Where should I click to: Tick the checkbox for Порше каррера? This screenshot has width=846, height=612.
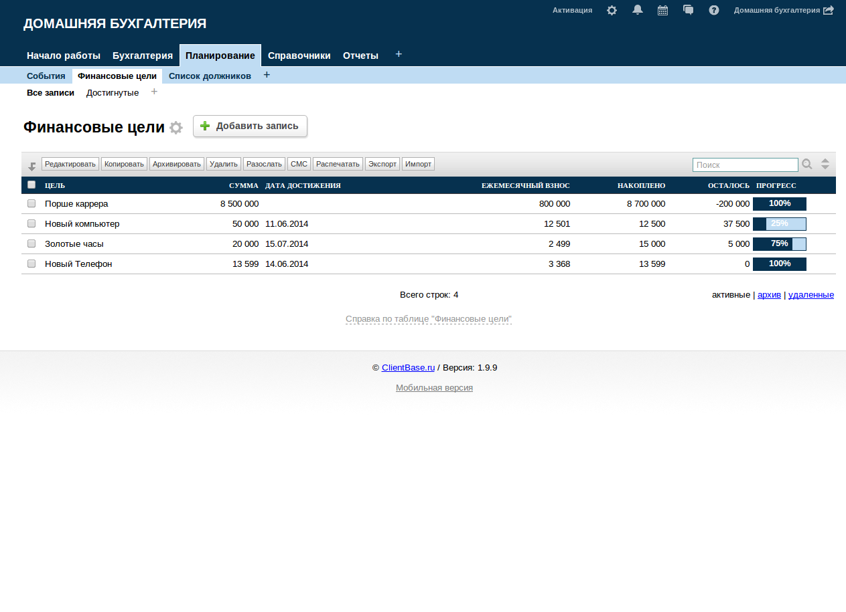[x=31, y=203]
